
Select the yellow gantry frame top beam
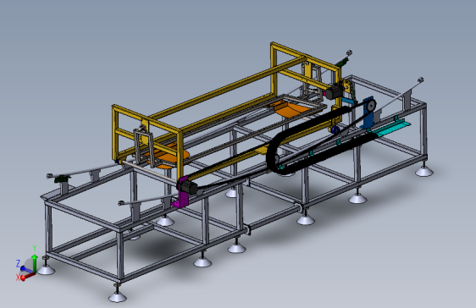[x=227, y=87]
